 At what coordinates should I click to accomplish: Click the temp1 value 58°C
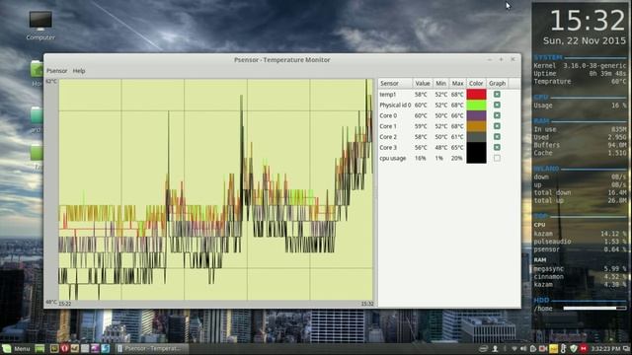tap(421, 95)
